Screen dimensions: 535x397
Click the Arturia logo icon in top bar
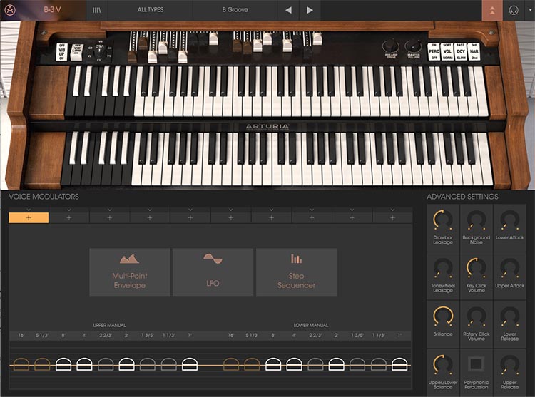tap(10, 10)
